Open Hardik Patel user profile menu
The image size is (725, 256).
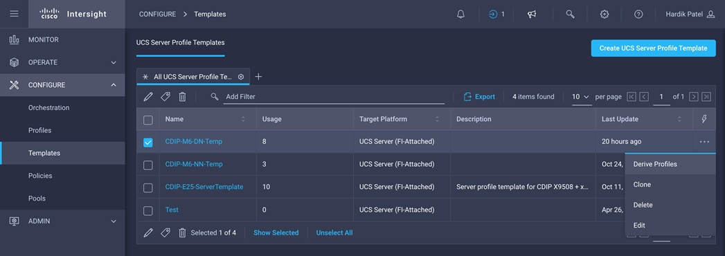pyautogui.click(x=690, y=15)
